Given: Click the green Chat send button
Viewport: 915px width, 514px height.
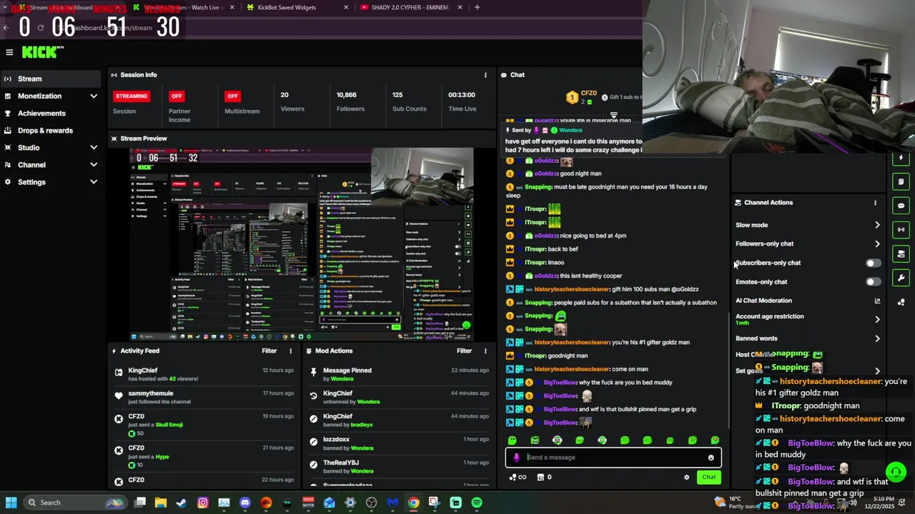Looking at the screenshot, I should click(x=708, y=478).
